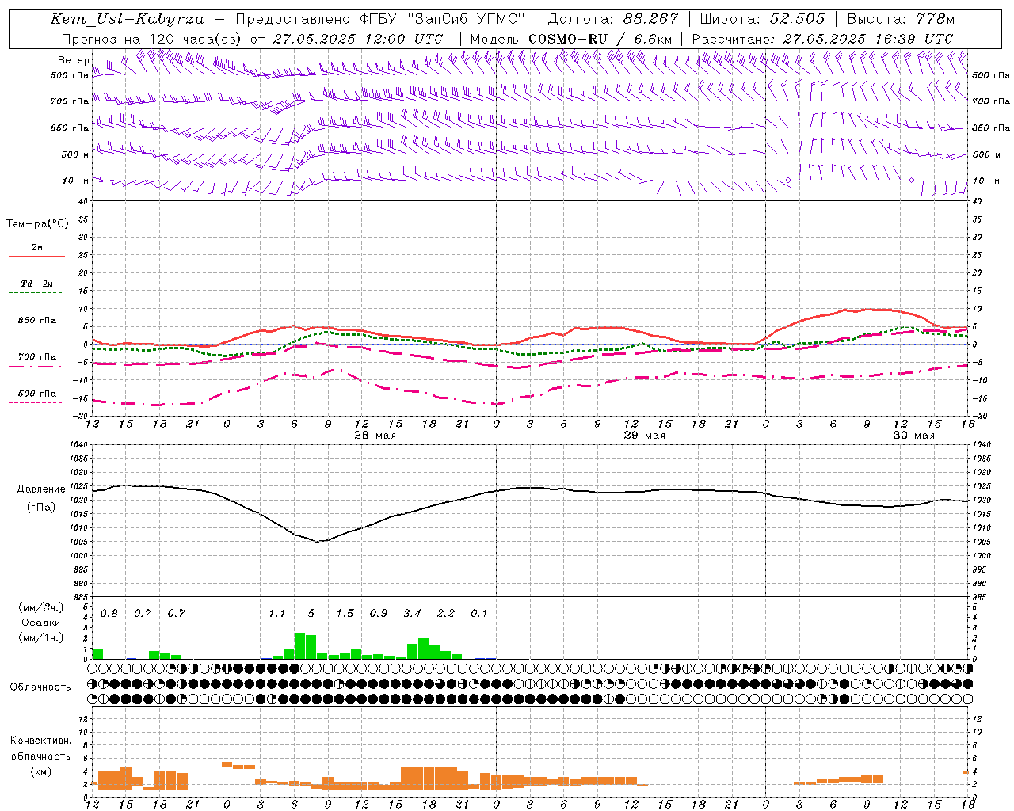Click the model label COSMO-RU / 6.6км
1014x811 pixels.
[600, 39]
